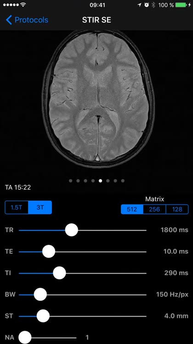Tap the back chevron icon
This screenshot has width=193, height=344.
[9, 20]
